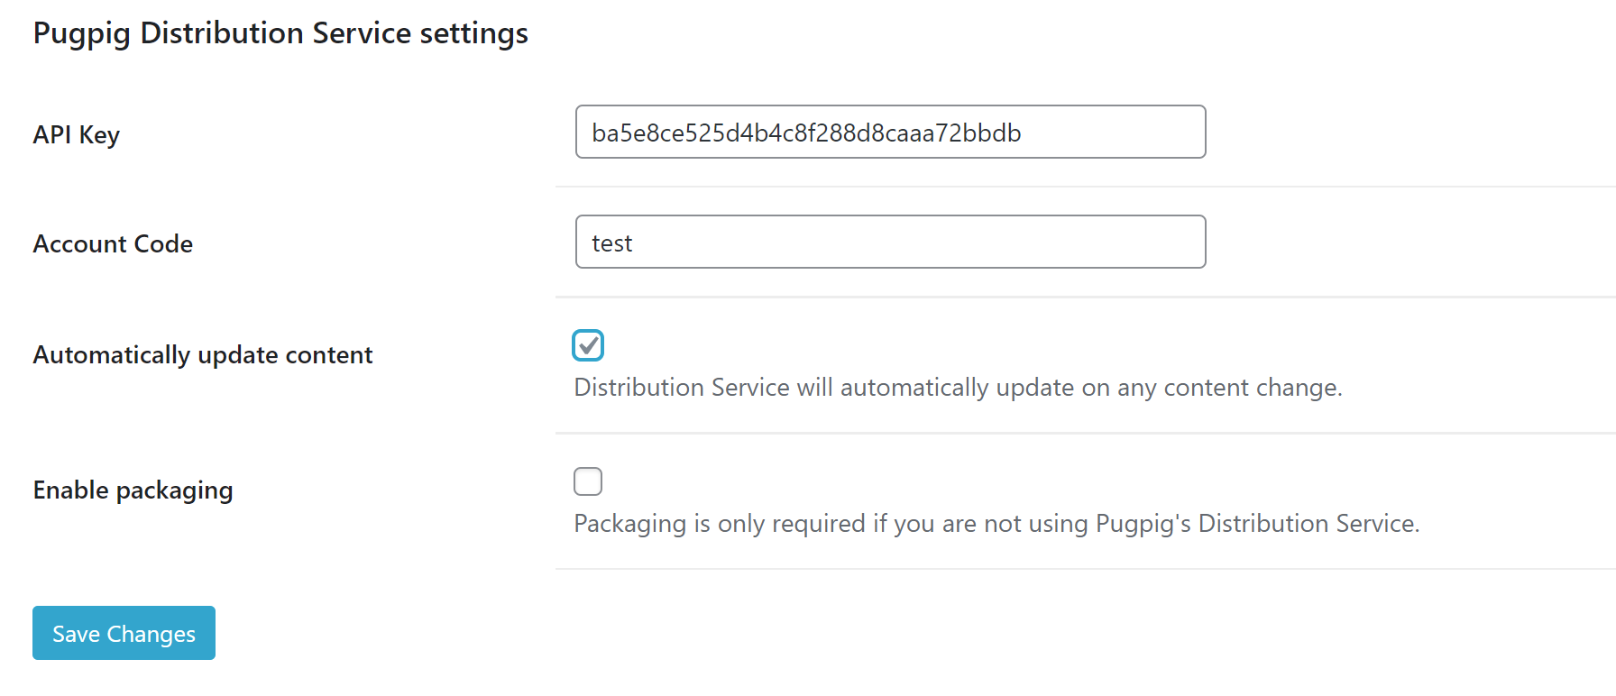Click the 'Automatically update content' label
Screen dimensions: 1616x696
203,354
